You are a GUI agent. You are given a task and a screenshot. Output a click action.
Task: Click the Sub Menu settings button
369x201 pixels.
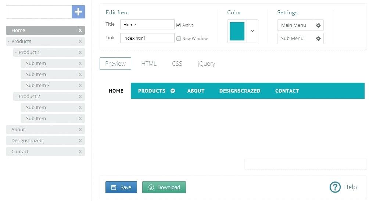coord(295,38)
